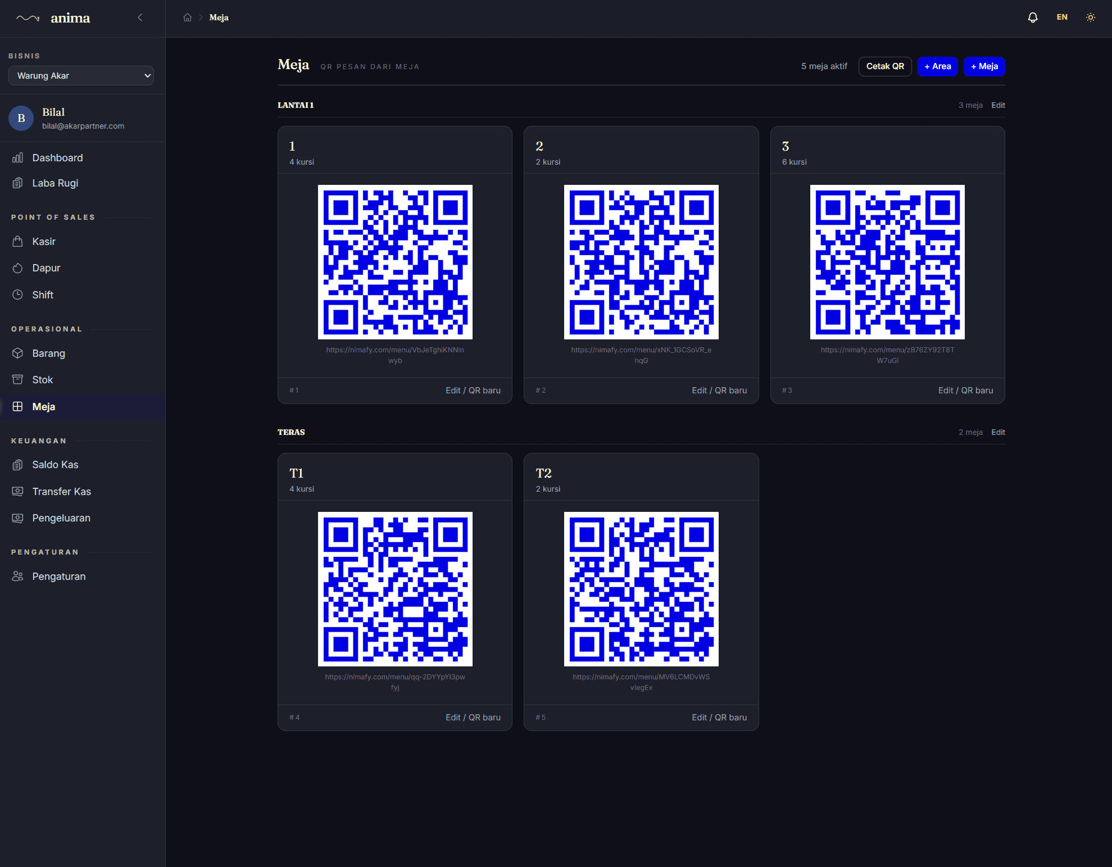This screenshot has height=867, width=1112.
Task: Open Pengaturan people icon
Action: pyautogui.click(x=17, y=577)
